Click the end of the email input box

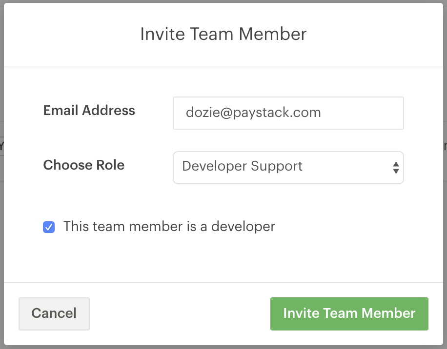[390, 113]
